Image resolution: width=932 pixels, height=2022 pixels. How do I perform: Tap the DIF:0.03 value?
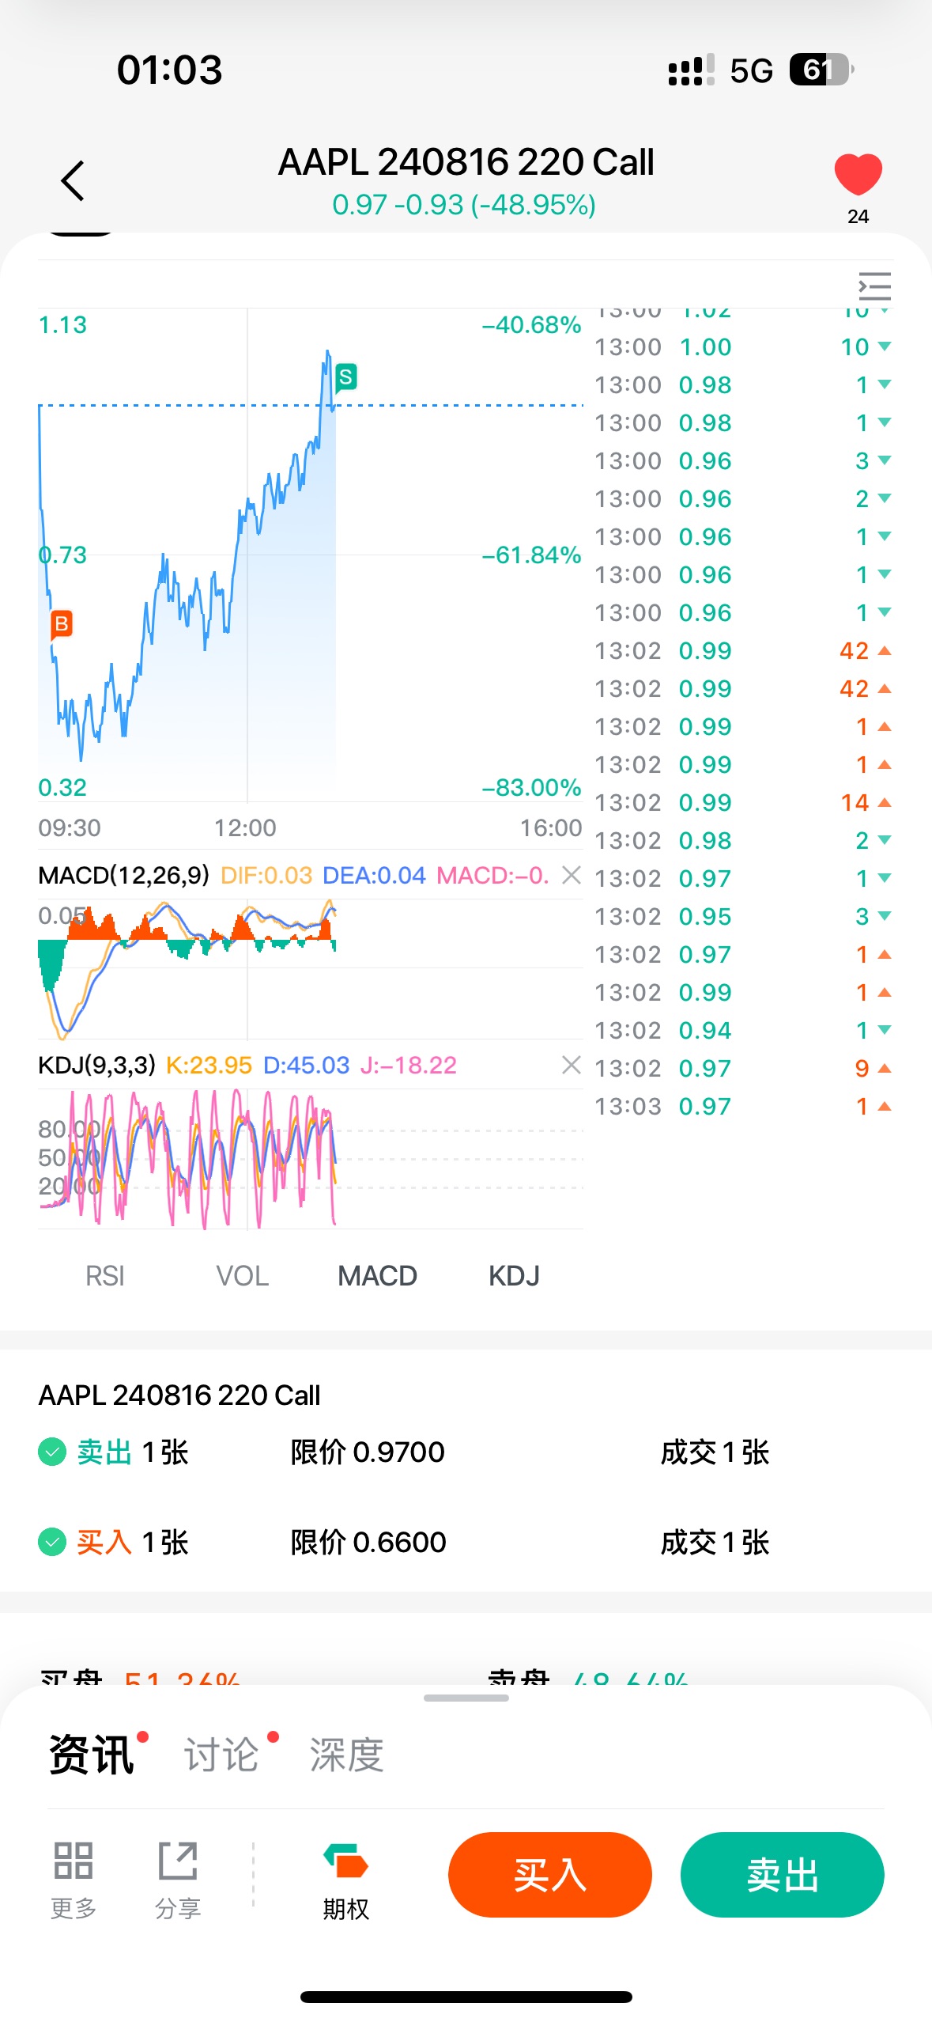click(x=266, y=875)
